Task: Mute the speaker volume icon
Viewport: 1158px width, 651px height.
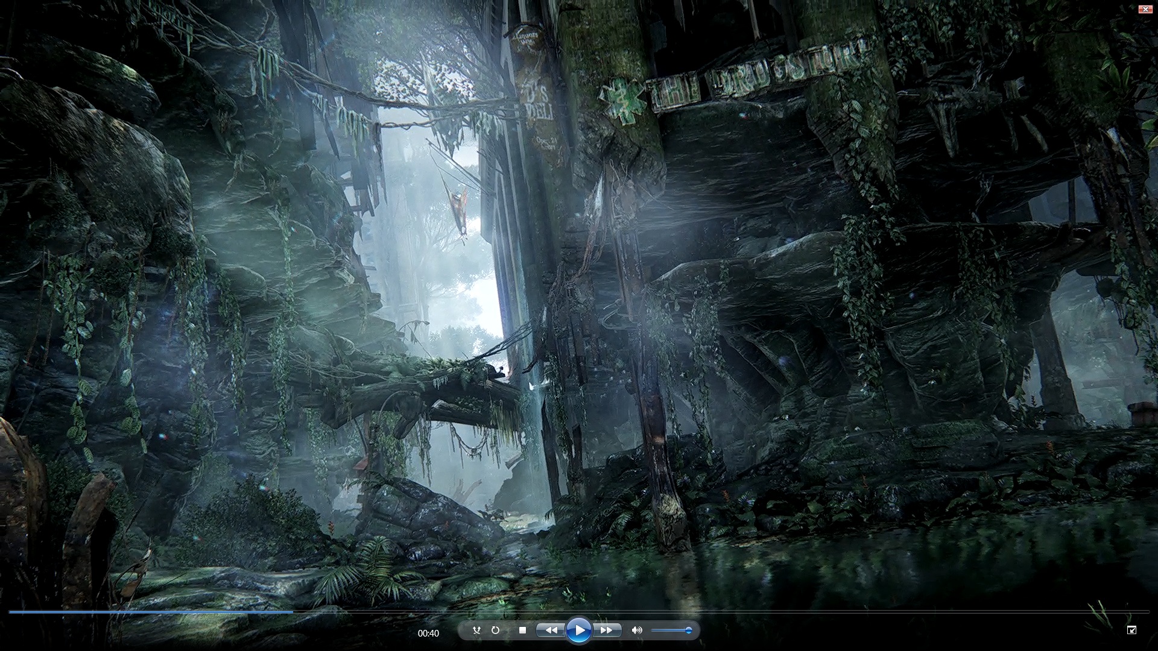Action: pos(636,630)
